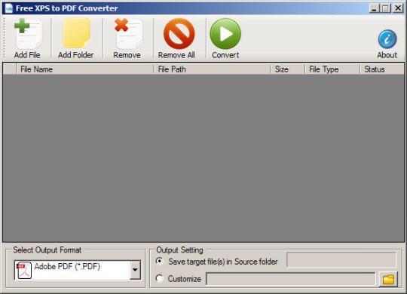Click the Remove file icon
Viewport: 407px width, 294px height.
[x=127, y=34]
